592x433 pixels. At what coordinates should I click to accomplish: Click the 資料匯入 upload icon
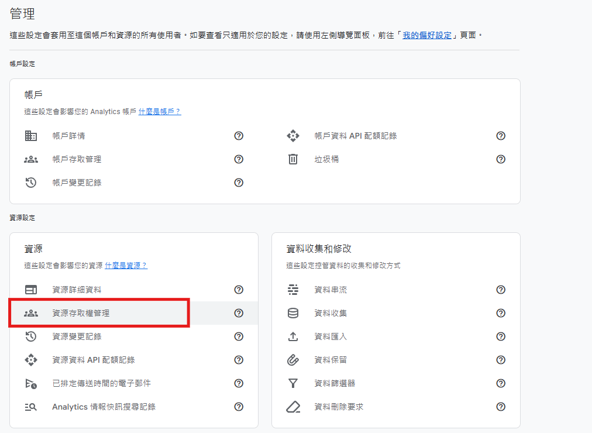click(x=293, y=336)
